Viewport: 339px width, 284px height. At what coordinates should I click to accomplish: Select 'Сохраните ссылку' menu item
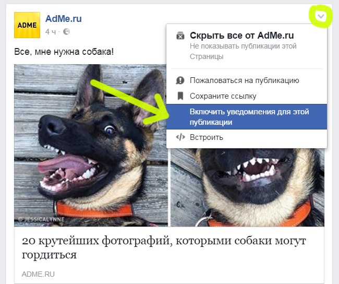click(223, 96)
